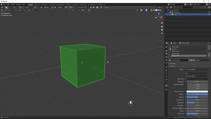This screenshot has height=119, width=211.
Task: Toggle X-ray mode in viewport header
Action: [151, 10]
